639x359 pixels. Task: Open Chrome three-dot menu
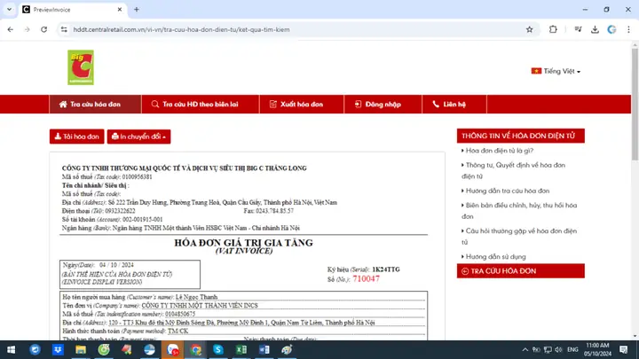pos(628,29)
